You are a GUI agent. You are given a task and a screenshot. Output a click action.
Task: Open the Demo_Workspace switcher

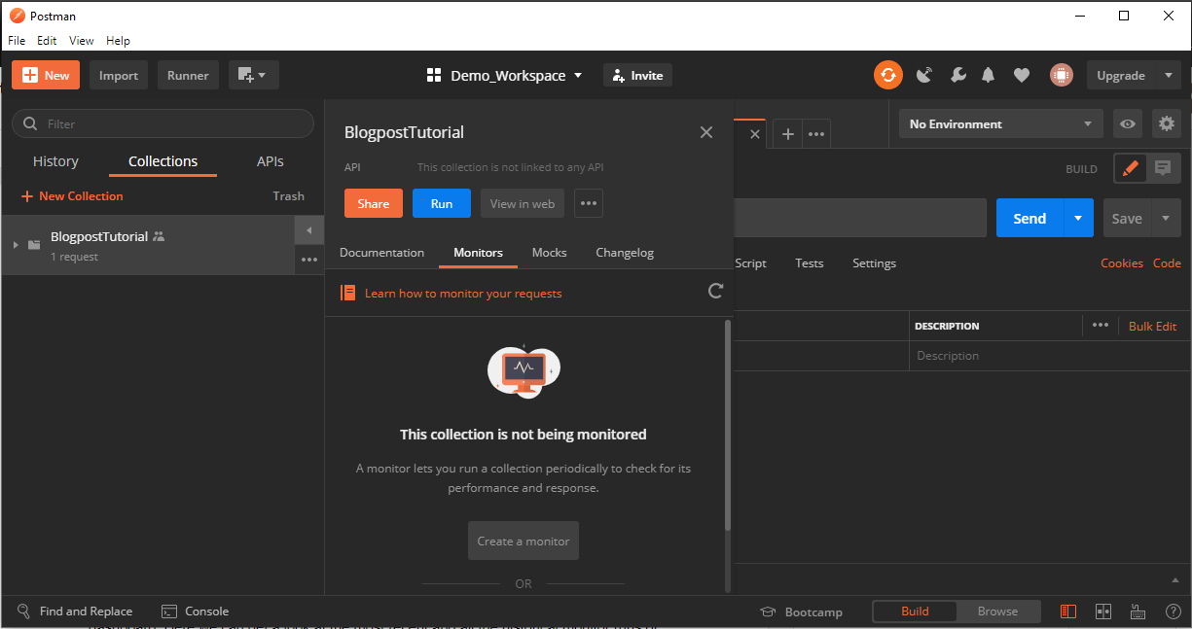[504, 75]
